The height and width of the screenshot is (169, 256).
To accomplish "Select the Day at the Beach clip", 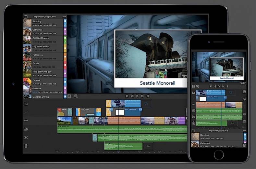I will click(45, 48).
